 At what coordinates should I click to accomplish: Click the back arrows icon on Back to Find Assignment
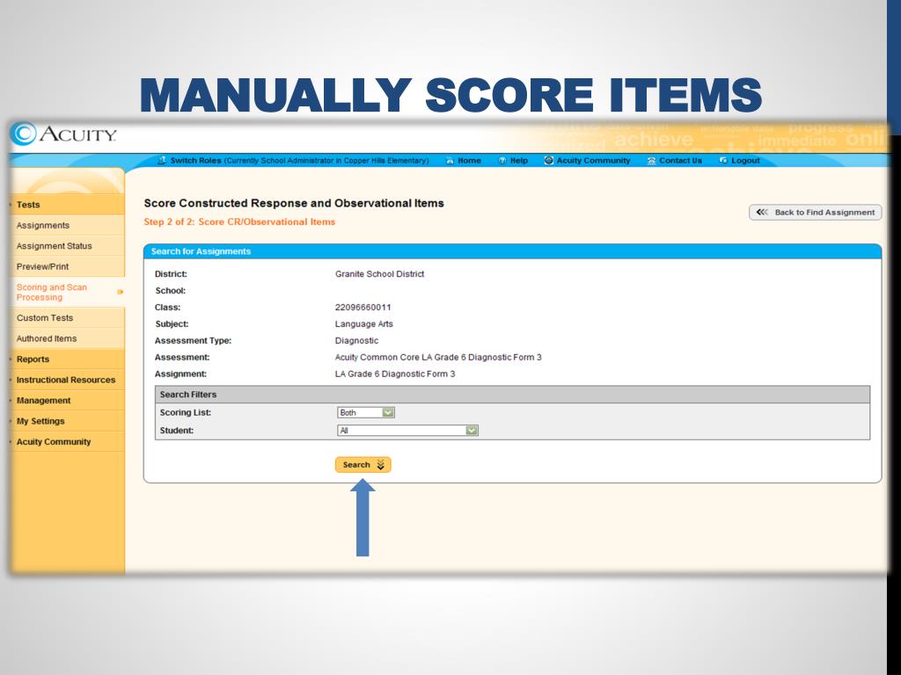pos(762,213)
